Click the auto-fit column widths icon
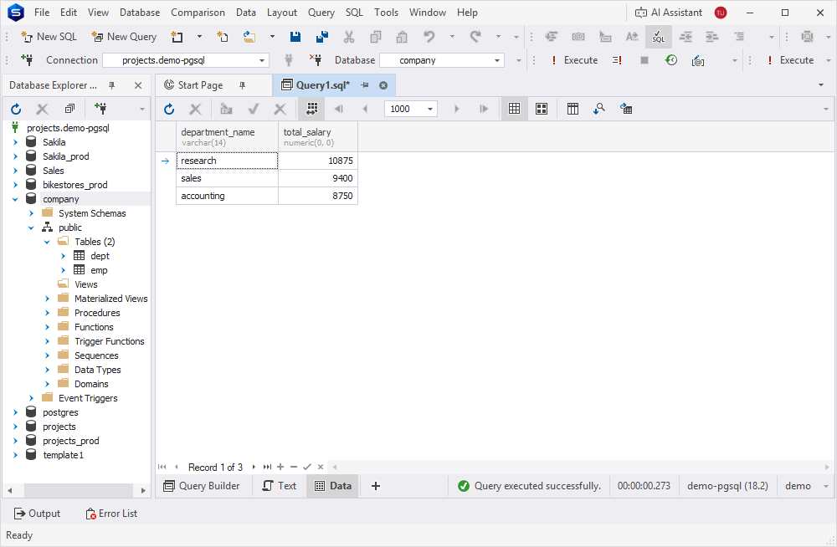The width and height of the screenshot is (837, 547). pyautogui.click(x=312, y=109)
